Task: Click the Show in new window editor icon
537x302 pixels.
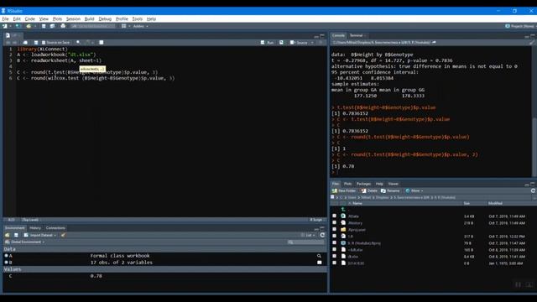Action: pos(25,43)
